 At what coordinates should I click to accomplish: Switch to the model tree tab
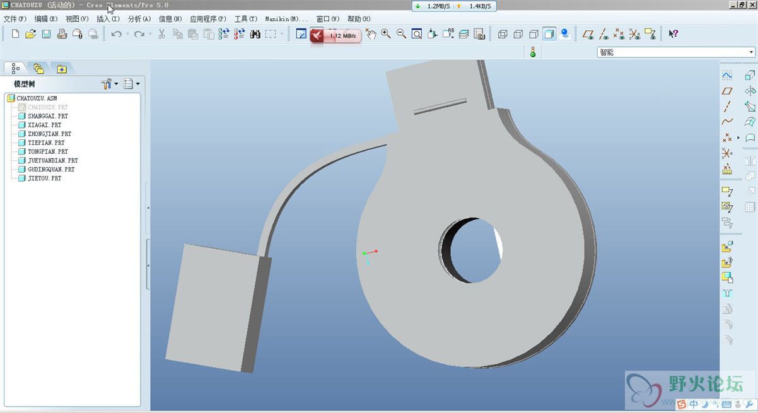coord(15,68)
